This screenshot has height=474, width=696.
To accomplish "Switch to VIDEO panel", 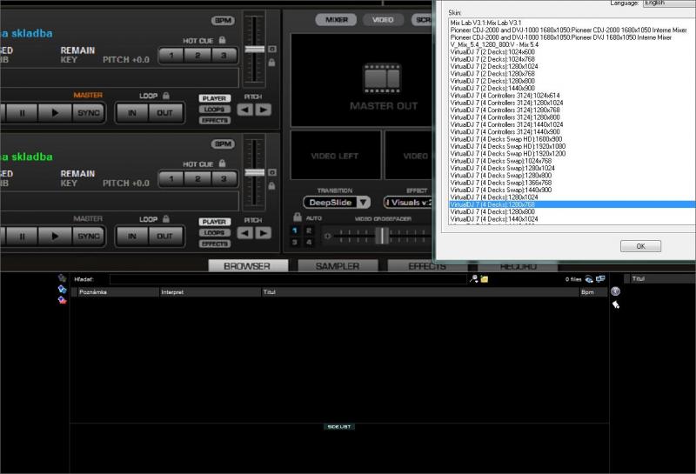I will pos(383,19).
